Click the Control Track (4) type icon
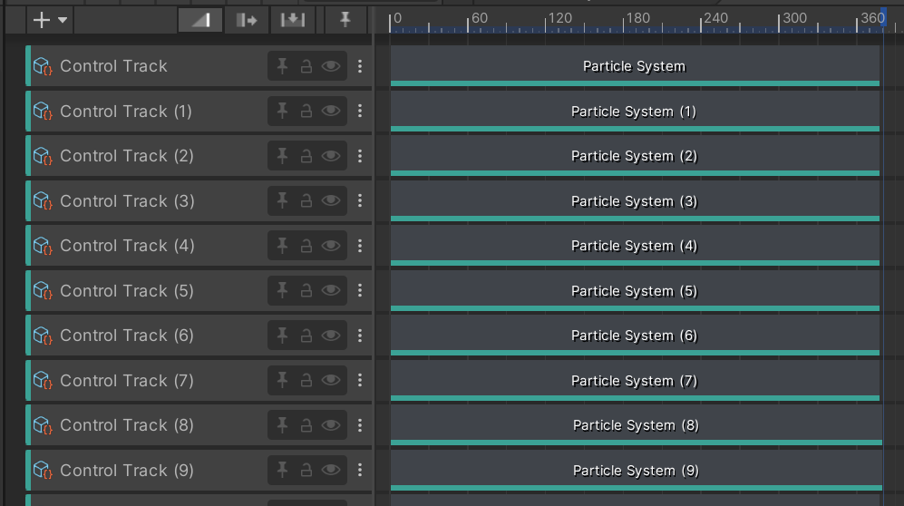This screenshot has width=904, height=506. [43, 246]
